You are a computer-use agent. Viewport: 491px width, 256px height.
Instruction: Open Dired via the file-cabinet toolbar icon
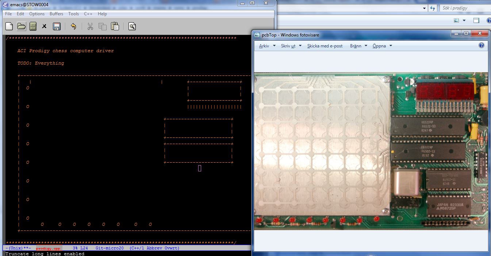[x=32, y=26]
